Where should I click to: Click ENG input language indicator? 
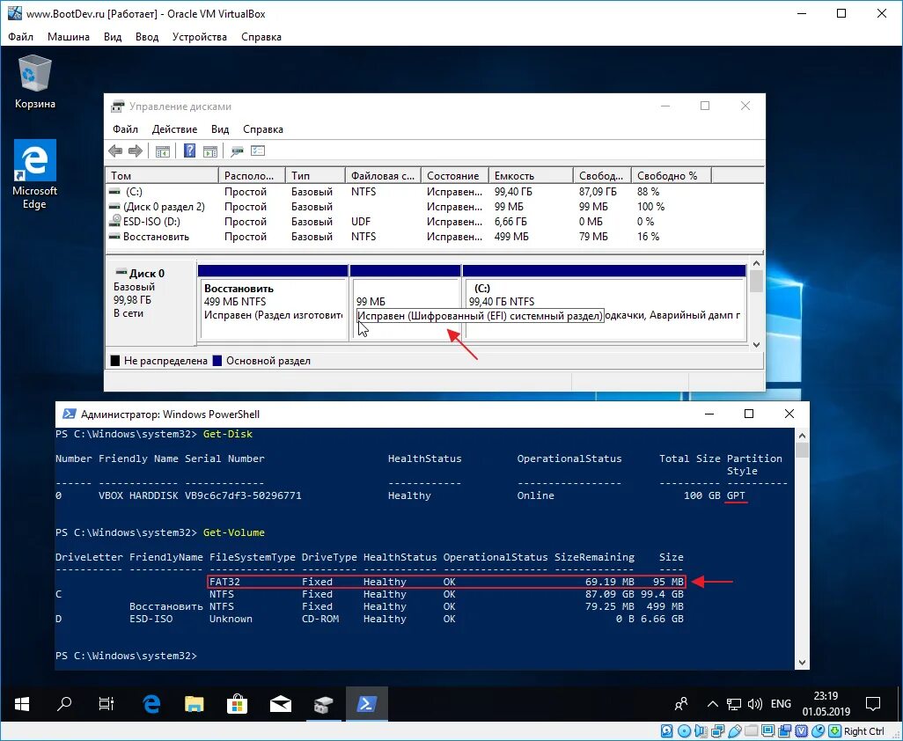coord(781,704)
